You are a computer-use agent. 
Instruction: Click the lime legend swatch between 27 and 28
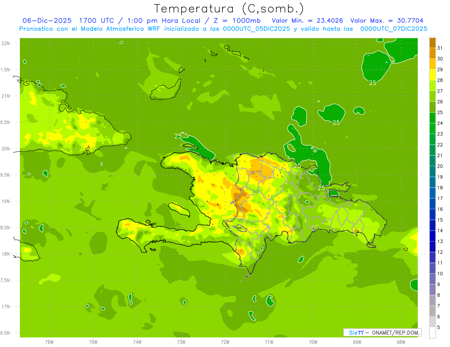pyautogui.click(x=432, y=85)
